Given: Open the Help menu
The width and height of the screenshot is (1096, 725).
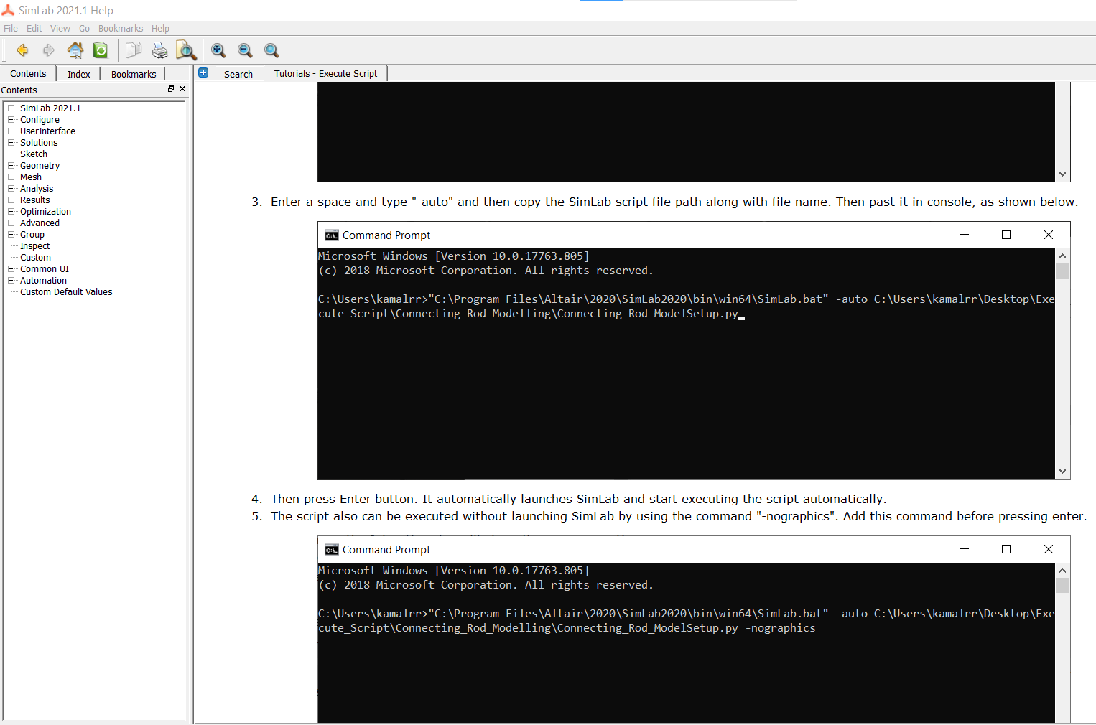Looking at the screenshot, I should click(x=160, y=29).
